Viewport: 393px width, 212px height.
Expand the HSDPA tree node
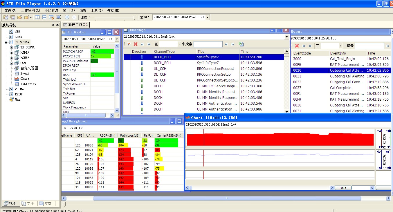pos(11,53)
